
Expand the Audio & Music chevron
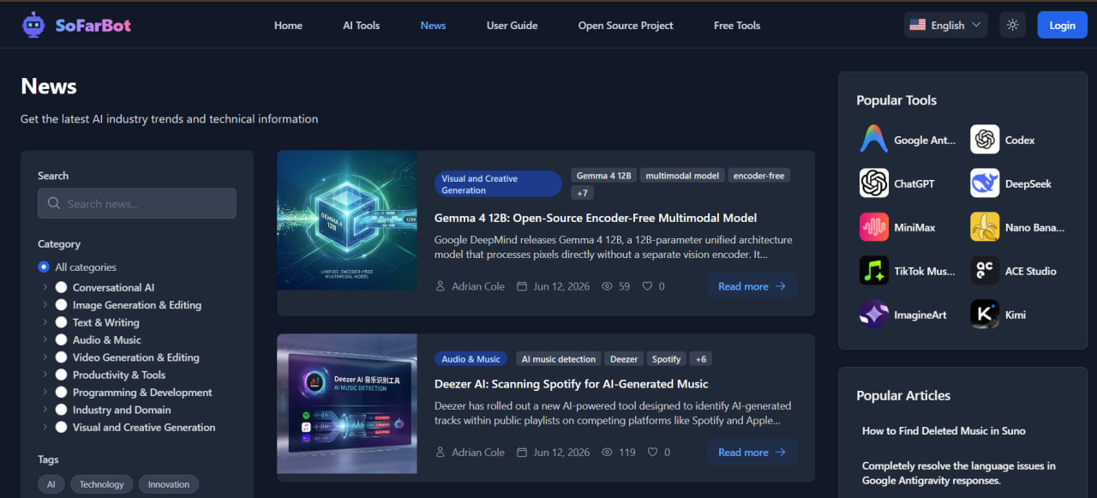[x=45, y=339]
